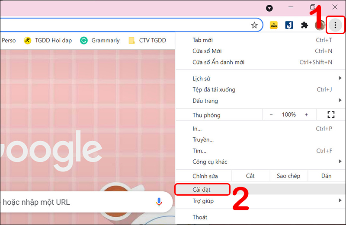Click the Dán button
This screenshot has height=225, width=346.
pos(327,176)
